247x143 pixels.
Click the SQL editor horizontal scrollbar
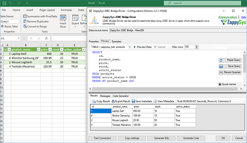click(x=165, y=89)
